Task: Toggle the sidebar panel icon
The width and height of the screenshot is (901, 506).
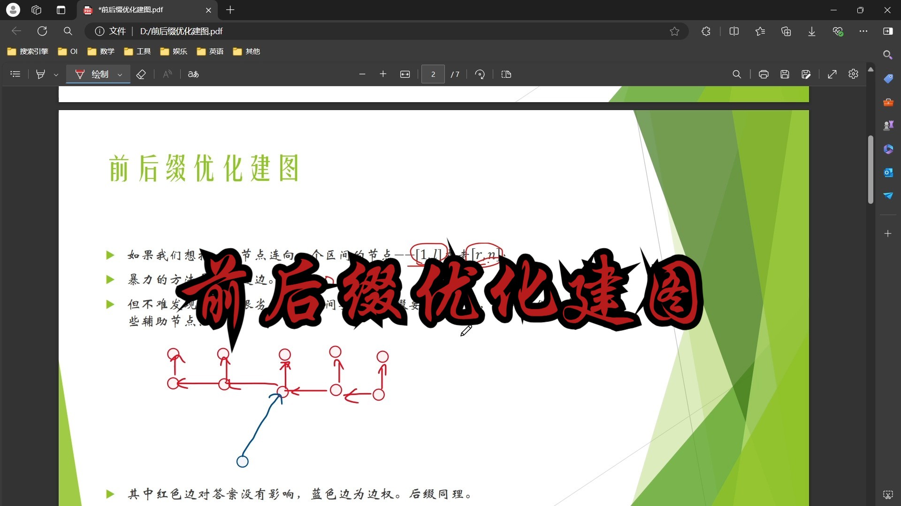Action: (x=888, y=31)
